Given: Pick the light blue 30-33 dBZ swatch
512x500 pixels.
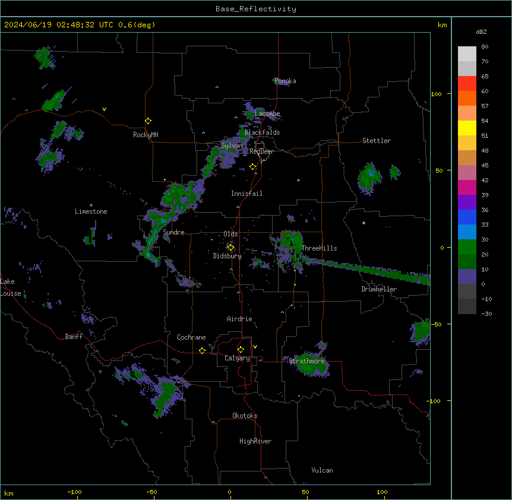Looking at the screenshot, I should pyautogui.click(x=467, y=232).
